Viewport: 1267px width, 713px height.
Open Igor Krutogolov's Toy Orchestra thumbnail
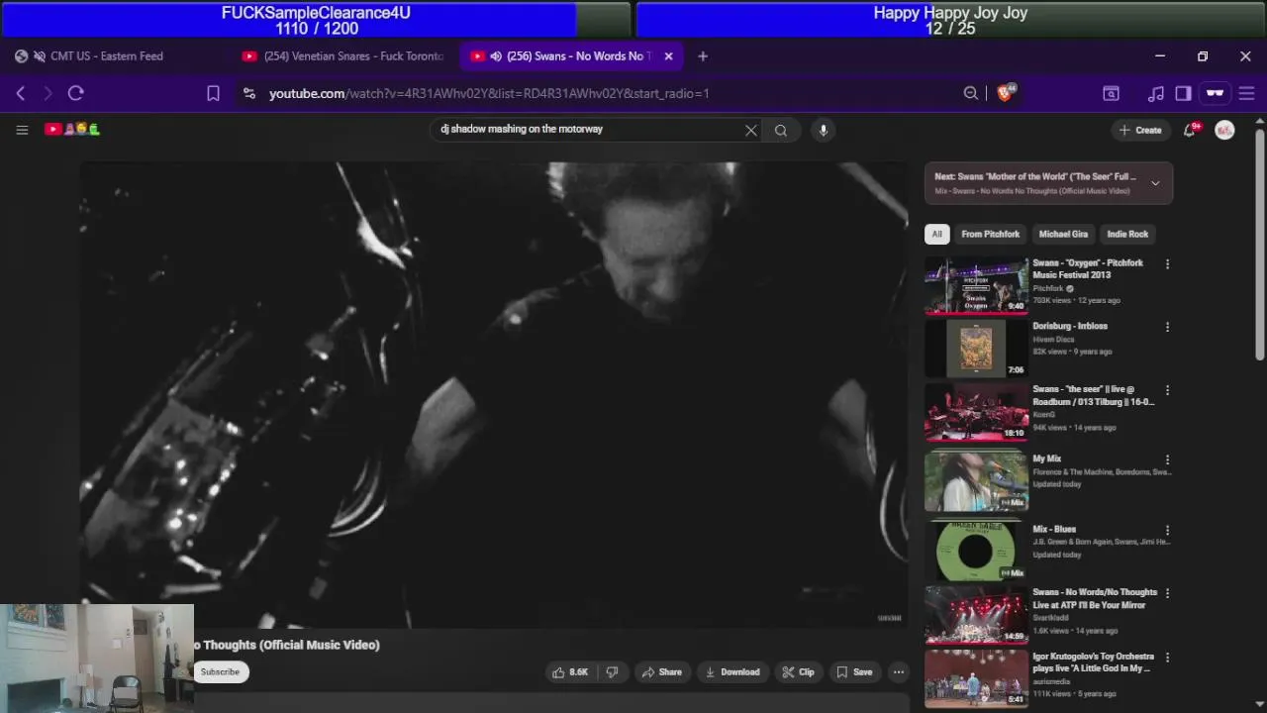coord(976,678)
